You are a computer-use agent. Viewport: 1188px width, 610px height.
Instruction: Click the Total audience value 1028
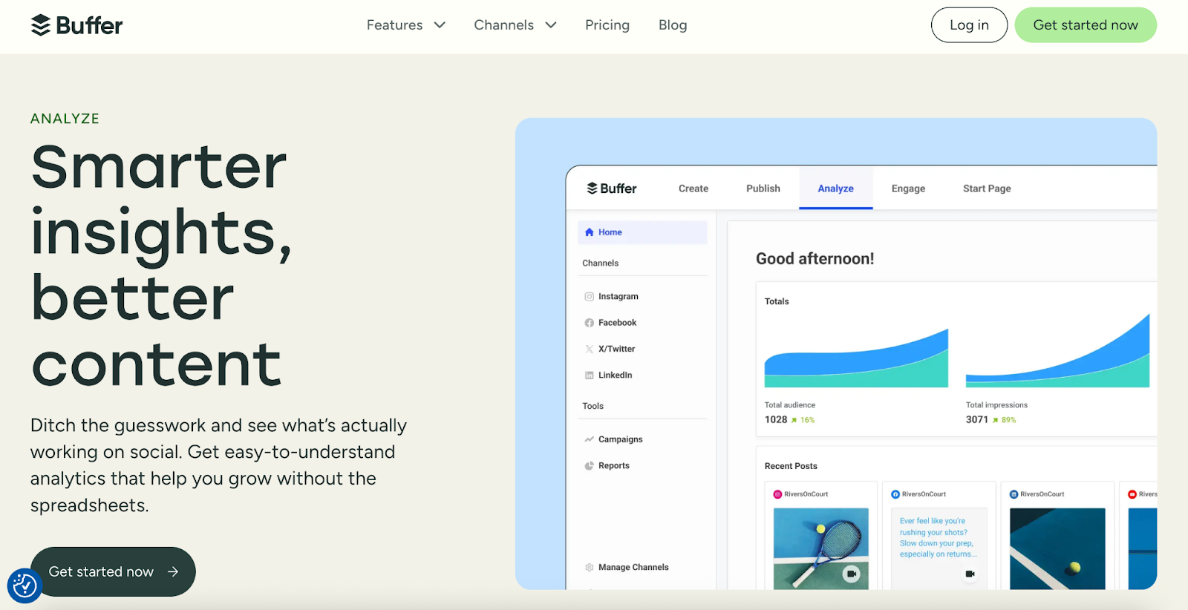776,420
